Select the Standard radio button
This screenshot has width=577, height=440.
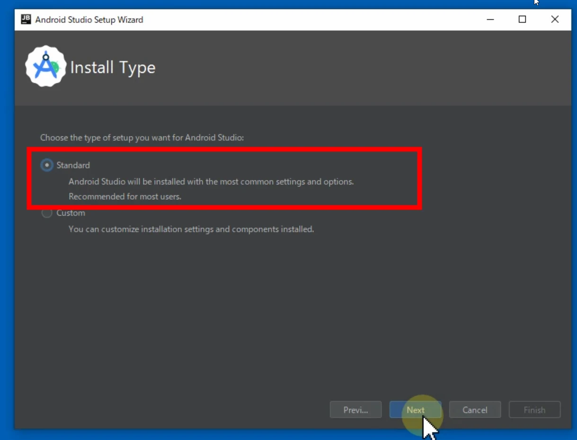point(46,165)
